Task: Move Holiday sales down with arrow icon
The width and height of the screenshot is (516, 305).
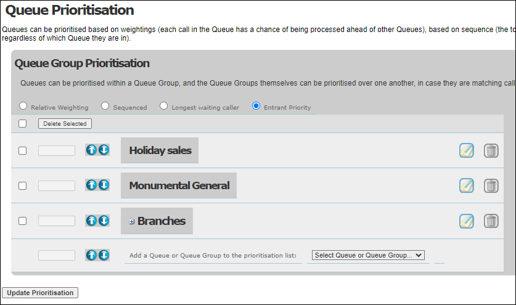Action: pos(104,150)
